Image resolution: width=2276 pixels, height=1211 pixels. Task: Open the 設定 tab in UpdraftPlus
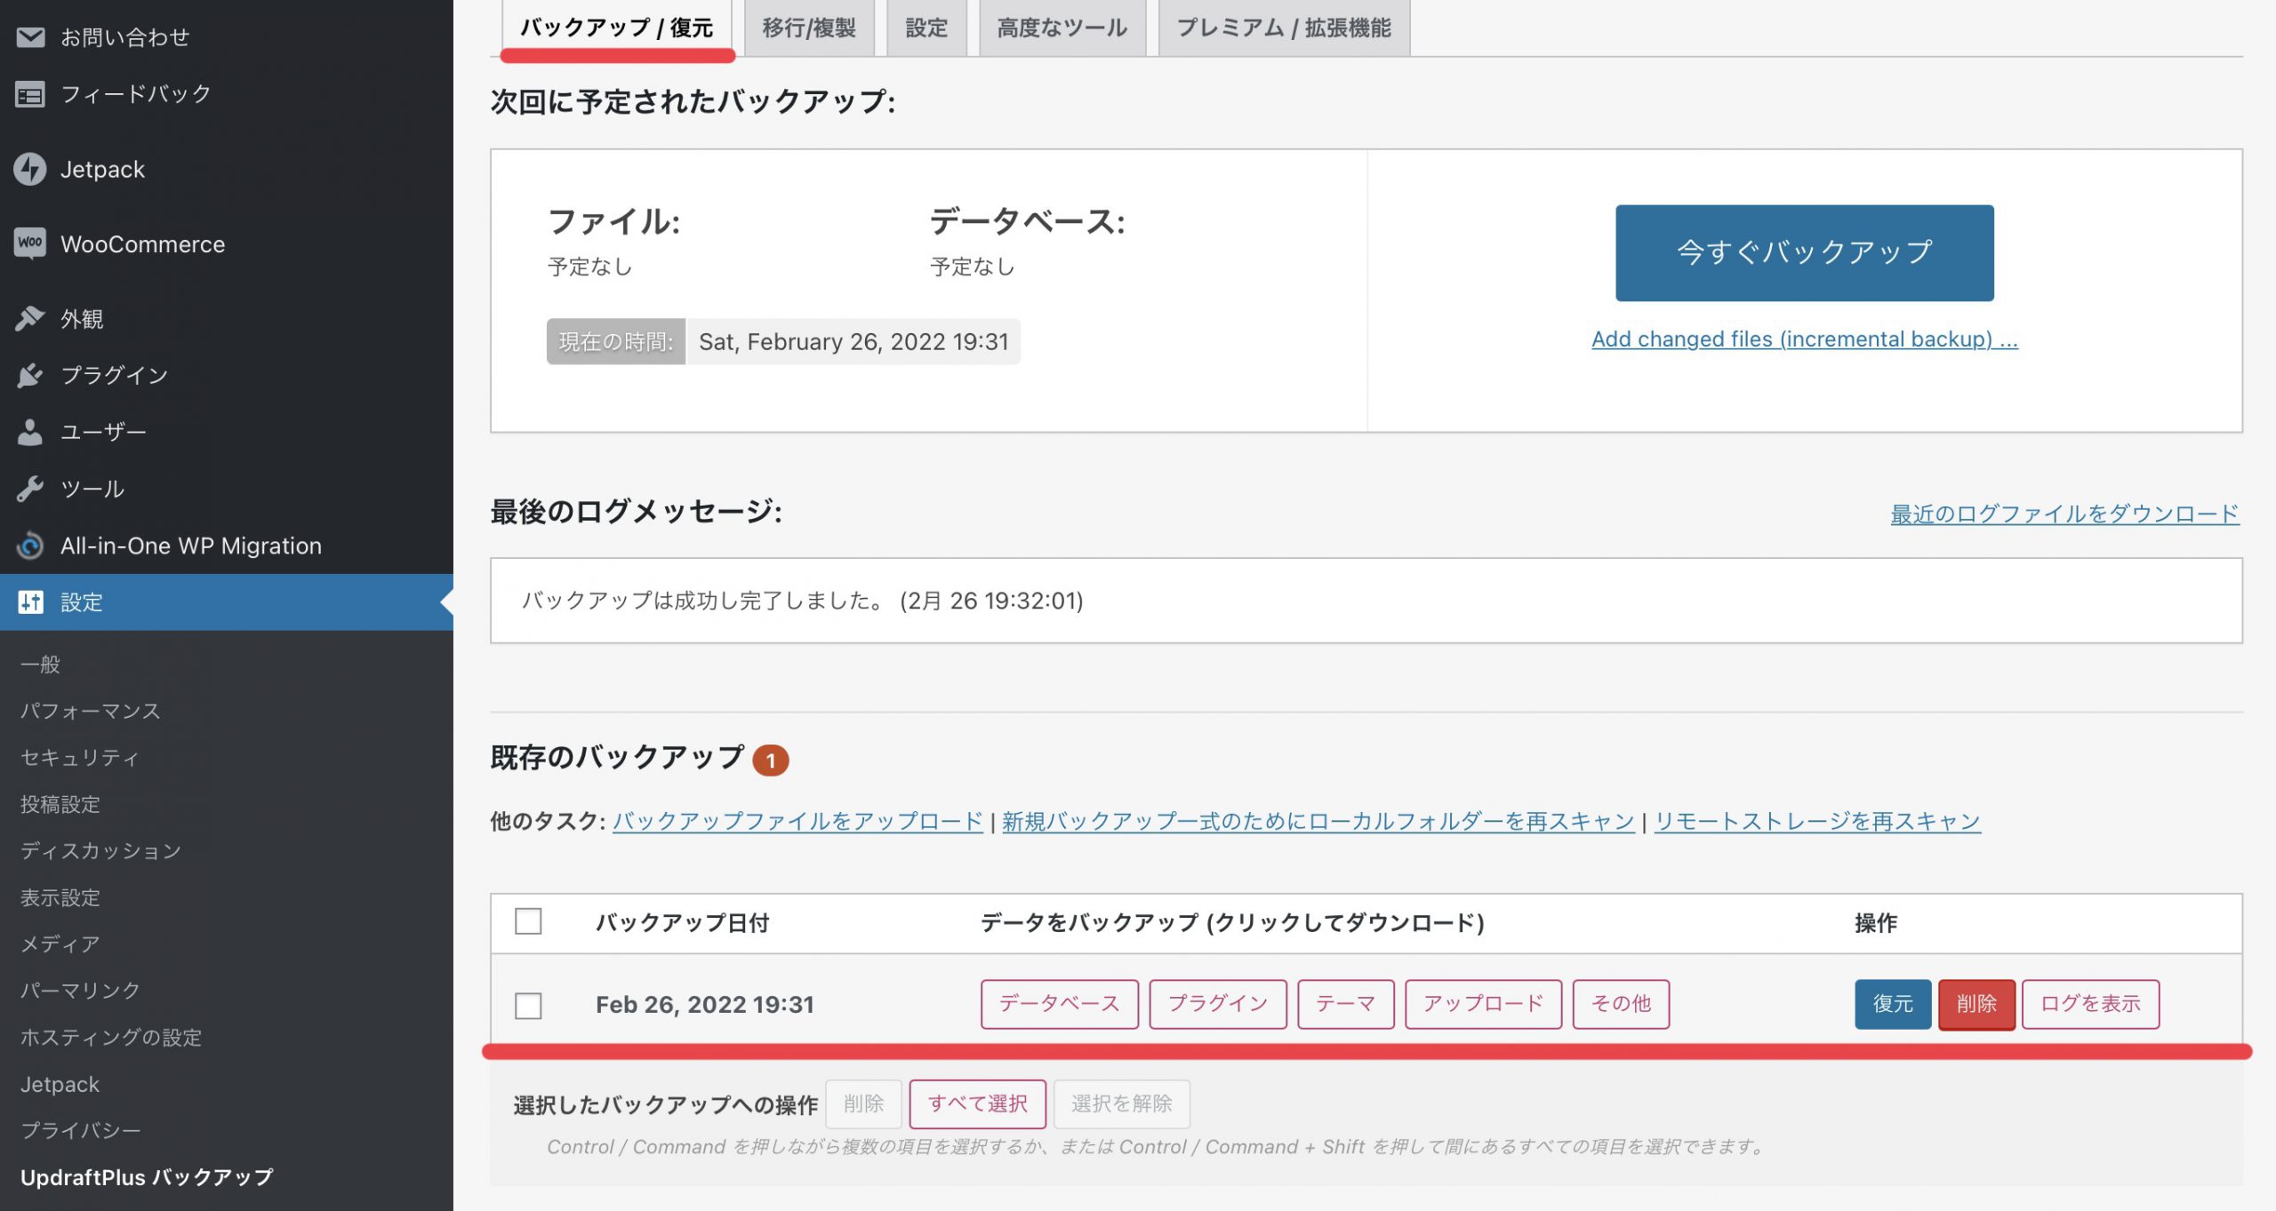(926, 28)
